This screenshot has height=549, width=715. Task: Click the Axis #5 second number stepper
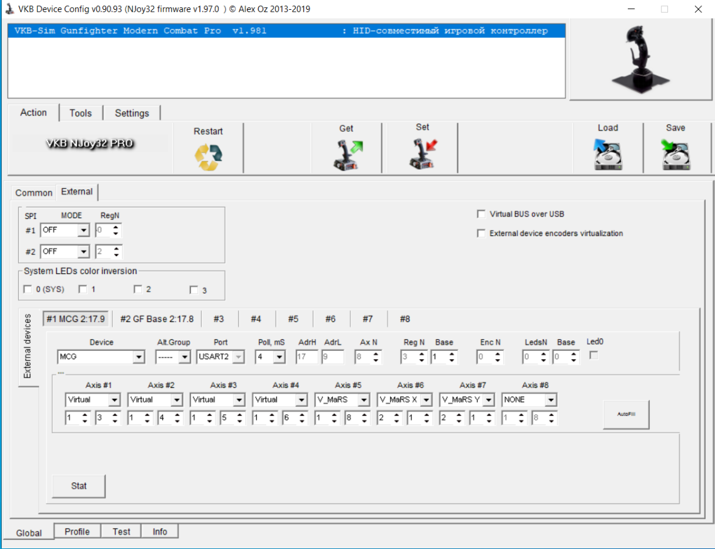tap(357, 418)
